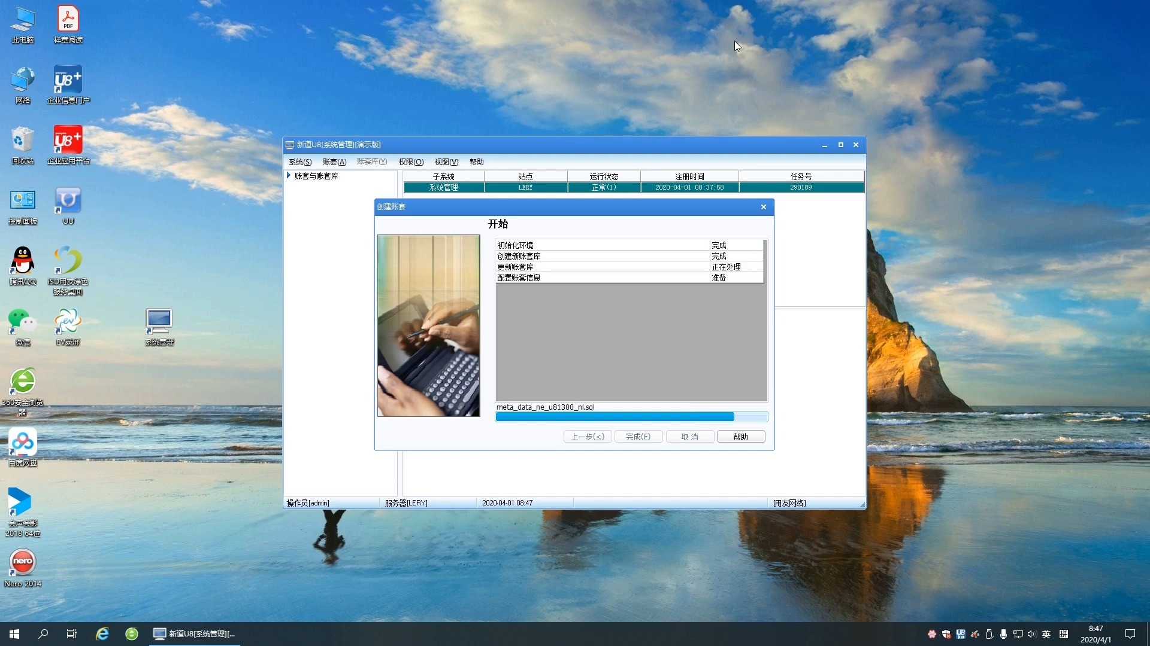Open the 此电脑 desktop icon
The image size is (1150, 646).
23,25
